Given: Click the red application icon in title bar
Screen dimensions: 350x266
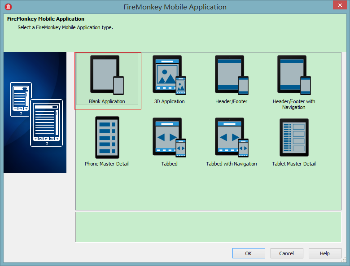Looking at the screenshot, I should point(8,7).
